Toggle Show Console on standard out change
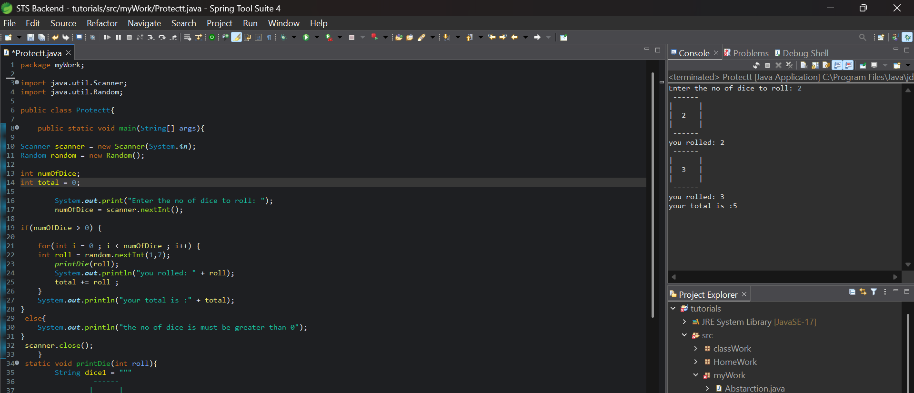 click(837, 65)
